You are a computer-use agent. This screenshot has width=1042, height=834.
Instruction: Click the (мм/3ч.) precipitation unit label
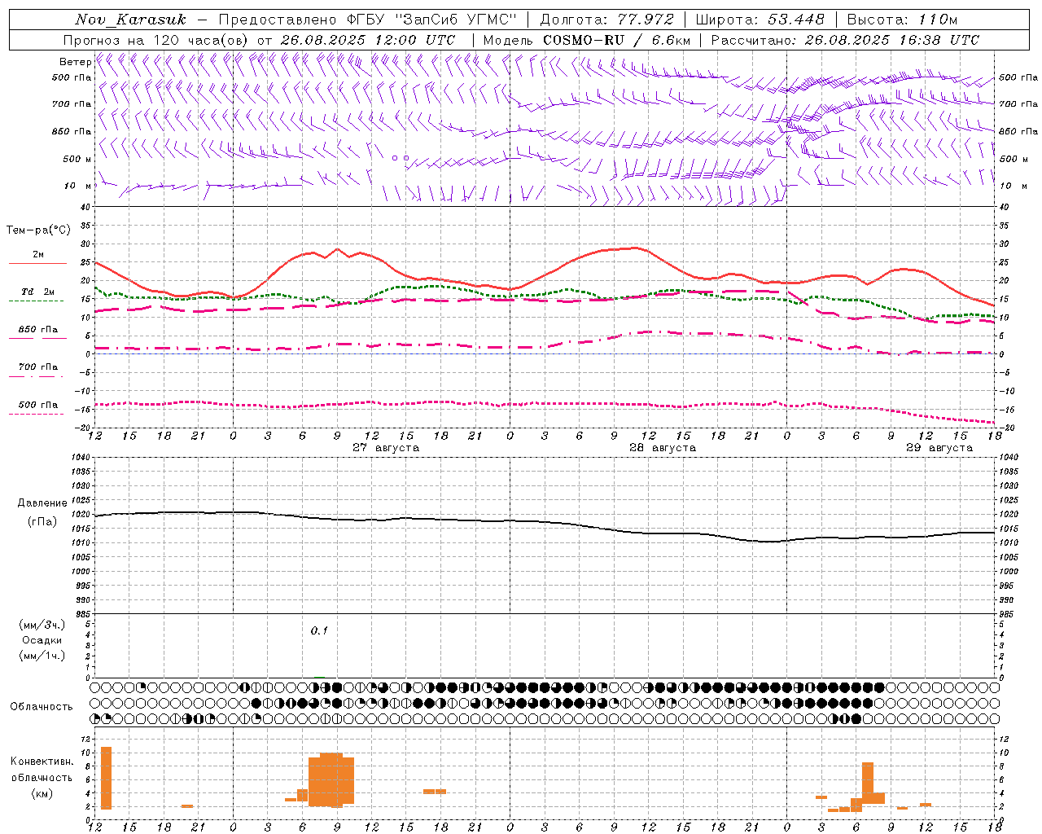pos(42,625)
